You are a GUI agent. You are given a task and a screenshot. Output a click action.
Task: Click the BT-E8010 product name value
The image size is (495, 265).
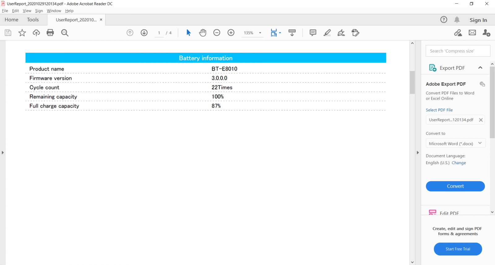click(224, 69)
